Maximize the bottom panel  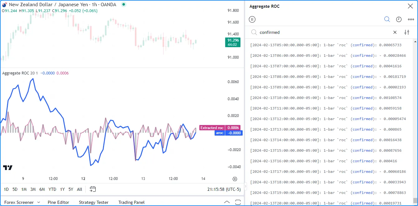[x=238, y=202]
